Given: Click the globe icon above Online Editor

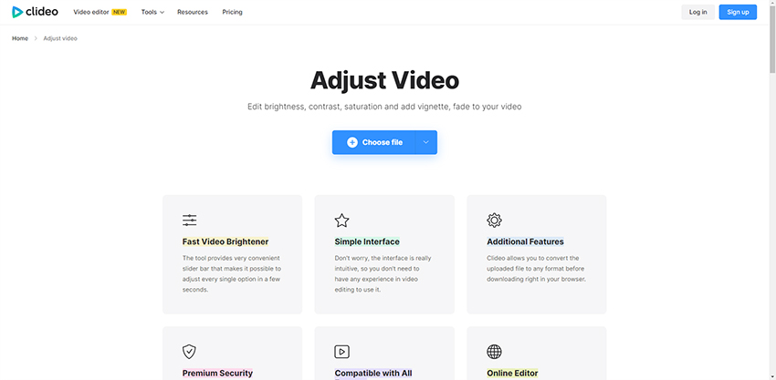Looking at the screenshot, I should (x=494, y=351).
